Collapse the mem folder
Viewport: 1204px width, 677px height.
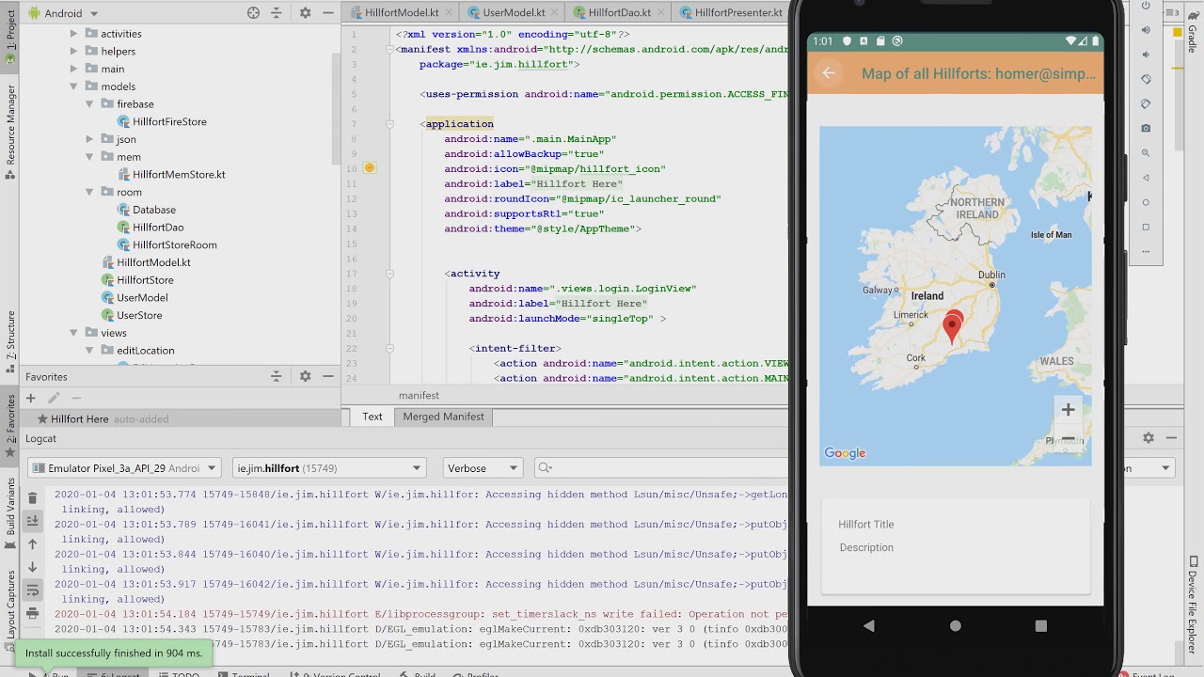89,157
